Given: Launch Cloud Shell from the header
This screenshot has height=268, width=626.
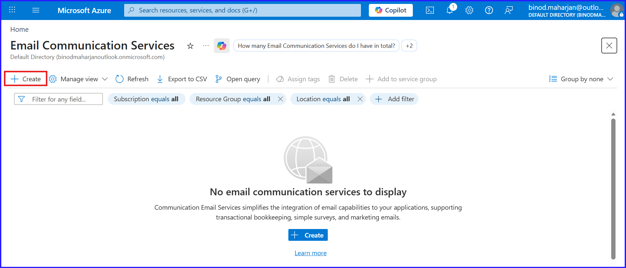Looking at the screenshot, I should 430,10.
